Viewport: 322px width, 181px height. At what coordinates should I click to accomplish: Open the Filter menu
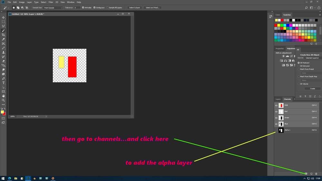click(51, 2)
